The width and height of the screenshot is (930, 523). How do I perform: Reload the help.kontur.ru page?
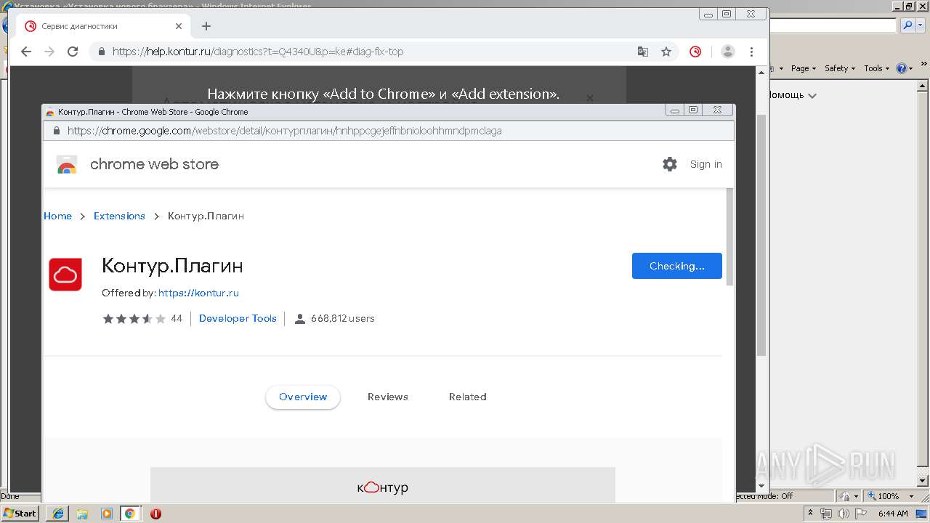73,52
